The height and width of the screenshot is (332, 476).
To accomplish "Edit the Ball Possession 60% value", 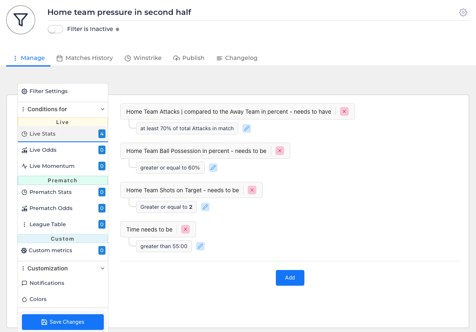I will [213, 167].
